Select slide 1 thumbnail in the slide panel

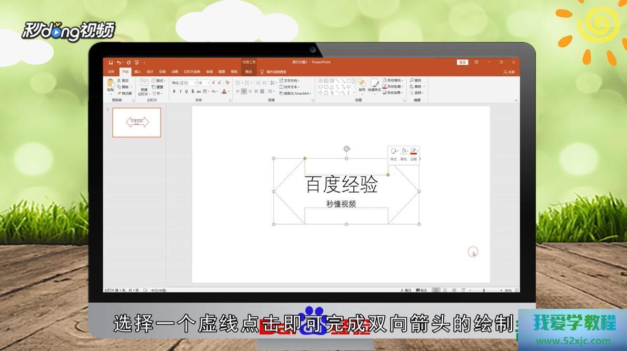coord(137,123)
